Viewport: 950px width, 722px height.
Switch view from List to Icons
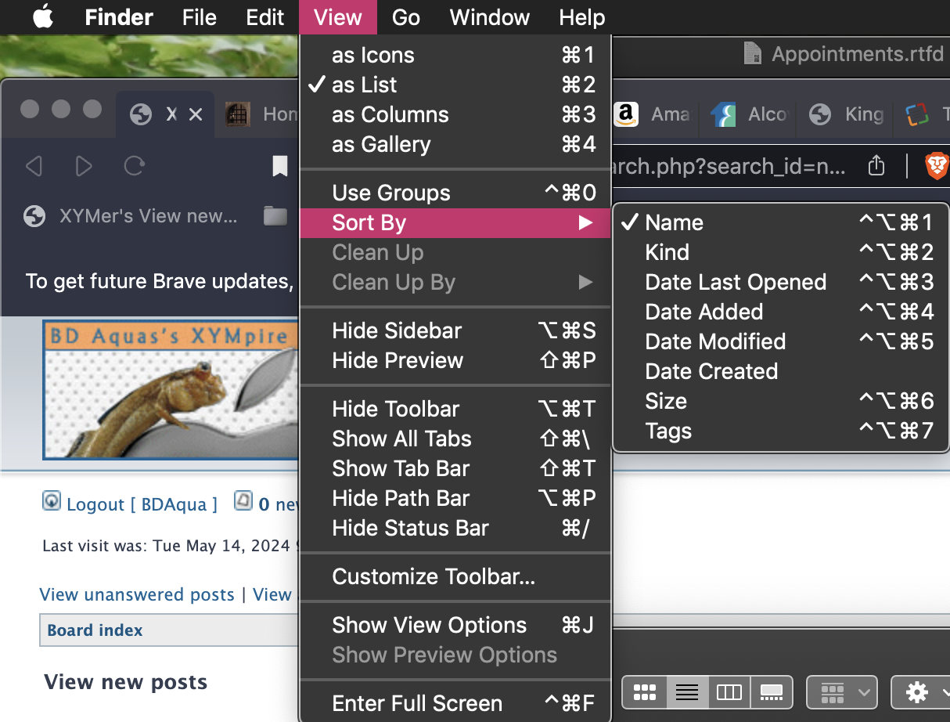[374, 55]
